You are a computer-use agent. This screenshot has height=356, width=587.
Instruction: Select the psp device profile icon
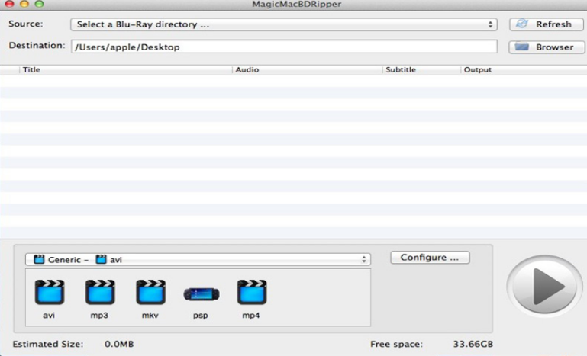202,294
